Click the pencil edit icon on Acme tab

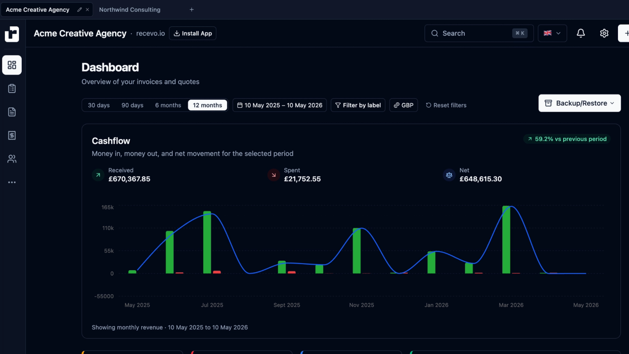click(x=79, y=9)
